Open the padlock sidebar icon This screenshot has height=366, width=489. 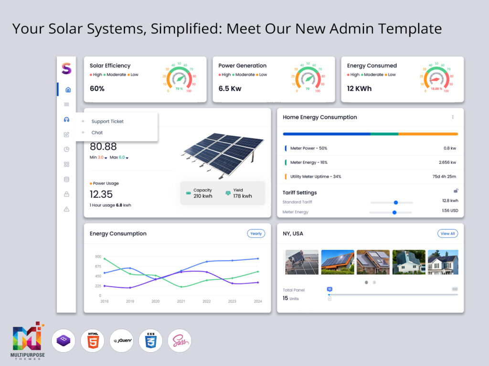(x=66, y=194)
